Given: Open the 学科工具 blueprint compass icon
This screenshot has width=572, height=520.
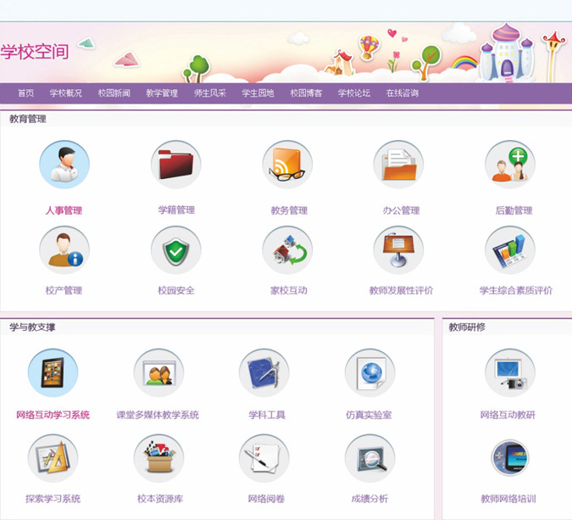Looking at the screenshot, I should [264, 373].
